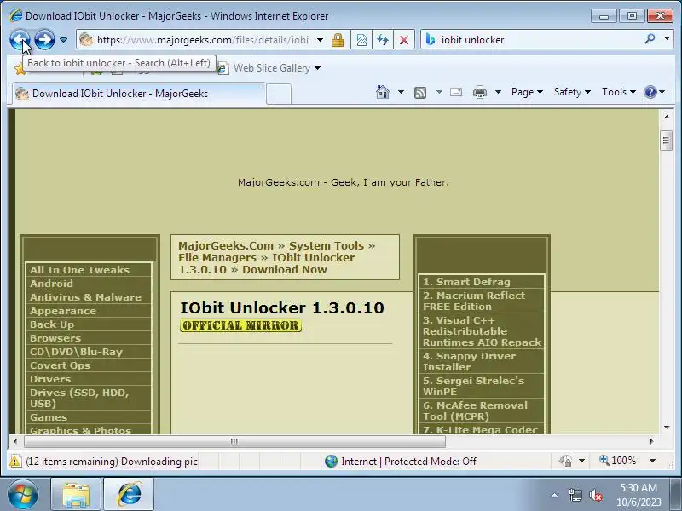Click the Refresh page icon
This screenshot has width=682, height=511.
coord(383,40)
